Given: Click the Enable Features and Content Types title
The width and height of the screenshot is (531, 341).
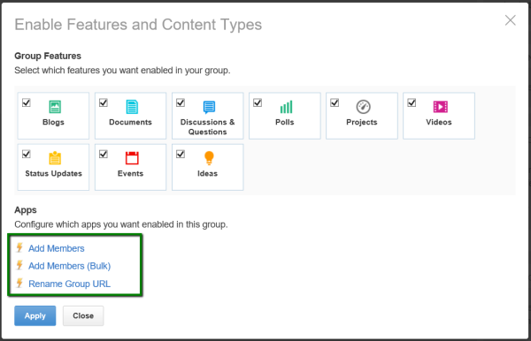Looking at the screenshot, I should (x=138, y=25).
